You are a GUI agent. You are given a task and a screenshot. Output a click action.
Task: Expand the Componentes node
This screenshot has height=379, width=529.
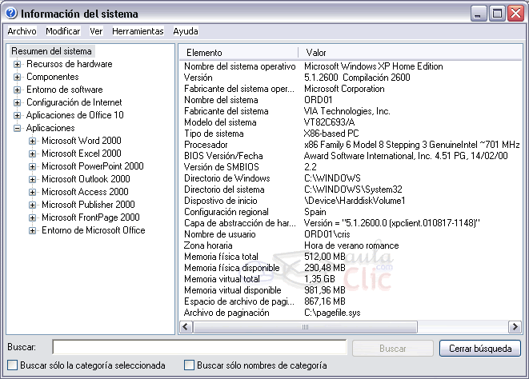click(x=17, y=77)
